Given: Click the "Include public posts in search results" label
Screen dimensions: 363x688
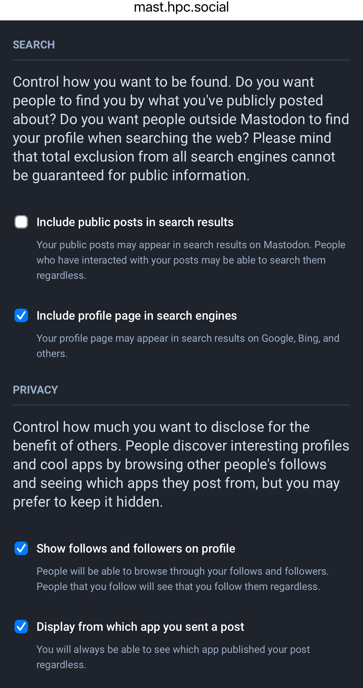Looking at the screenshot, I should 135,222.
